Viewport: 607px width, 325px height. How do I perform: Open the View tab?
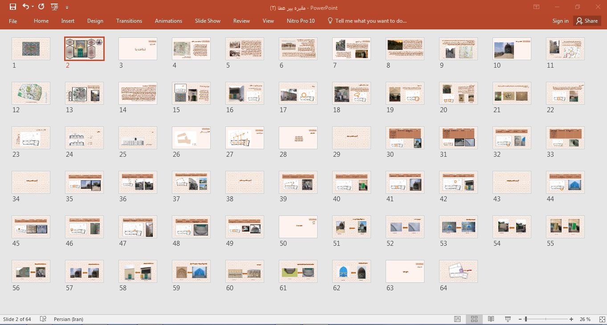[268, 21]
